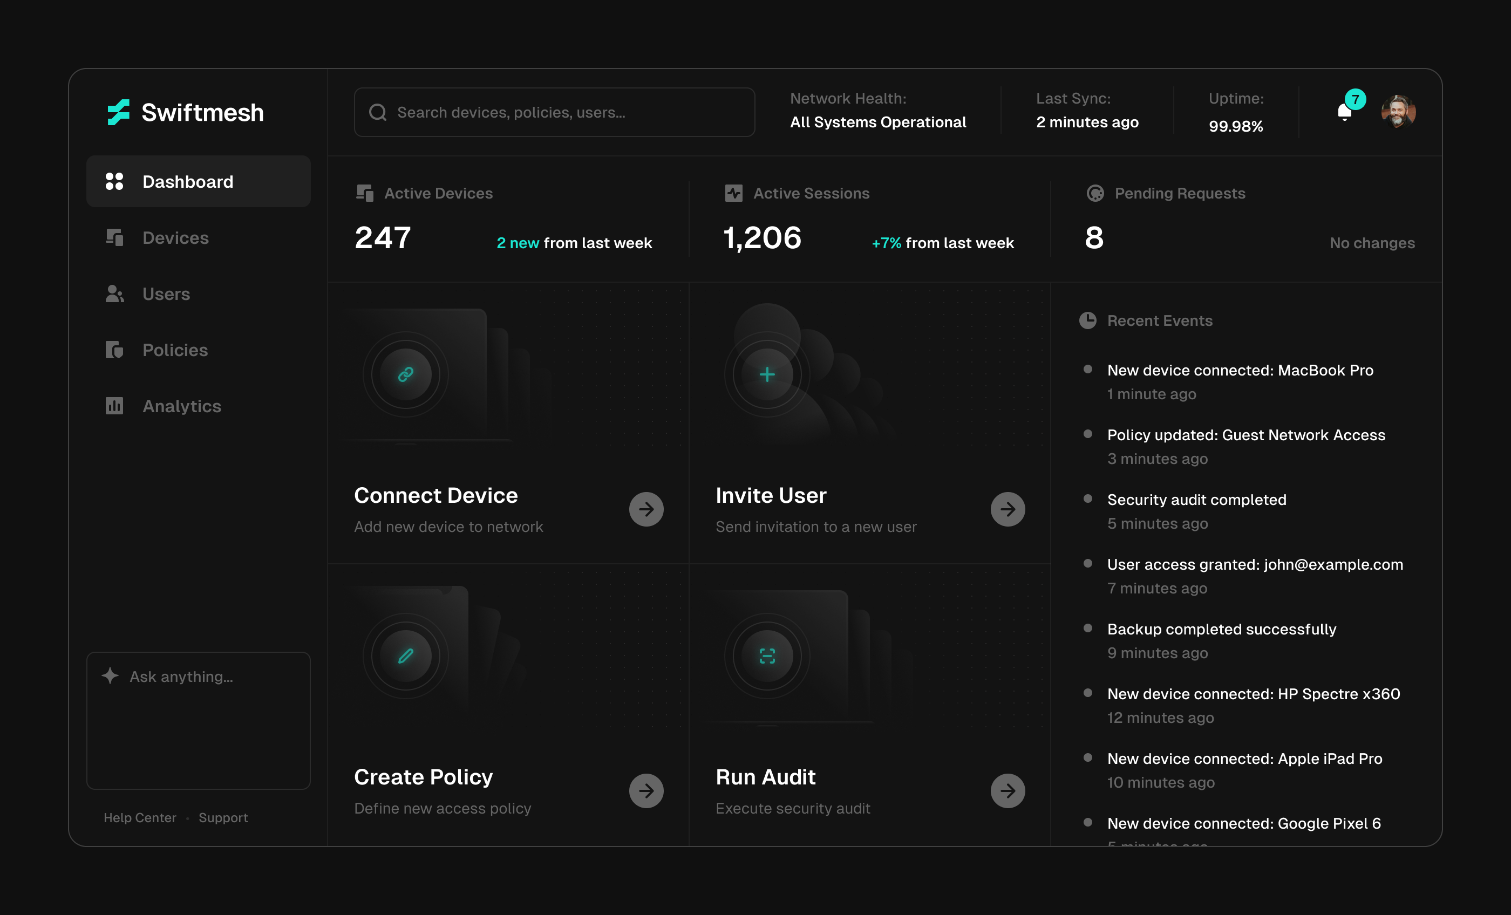The image size is (1511, 915).
Task: Click the plus icon on Invite User card
Action: 766,375
